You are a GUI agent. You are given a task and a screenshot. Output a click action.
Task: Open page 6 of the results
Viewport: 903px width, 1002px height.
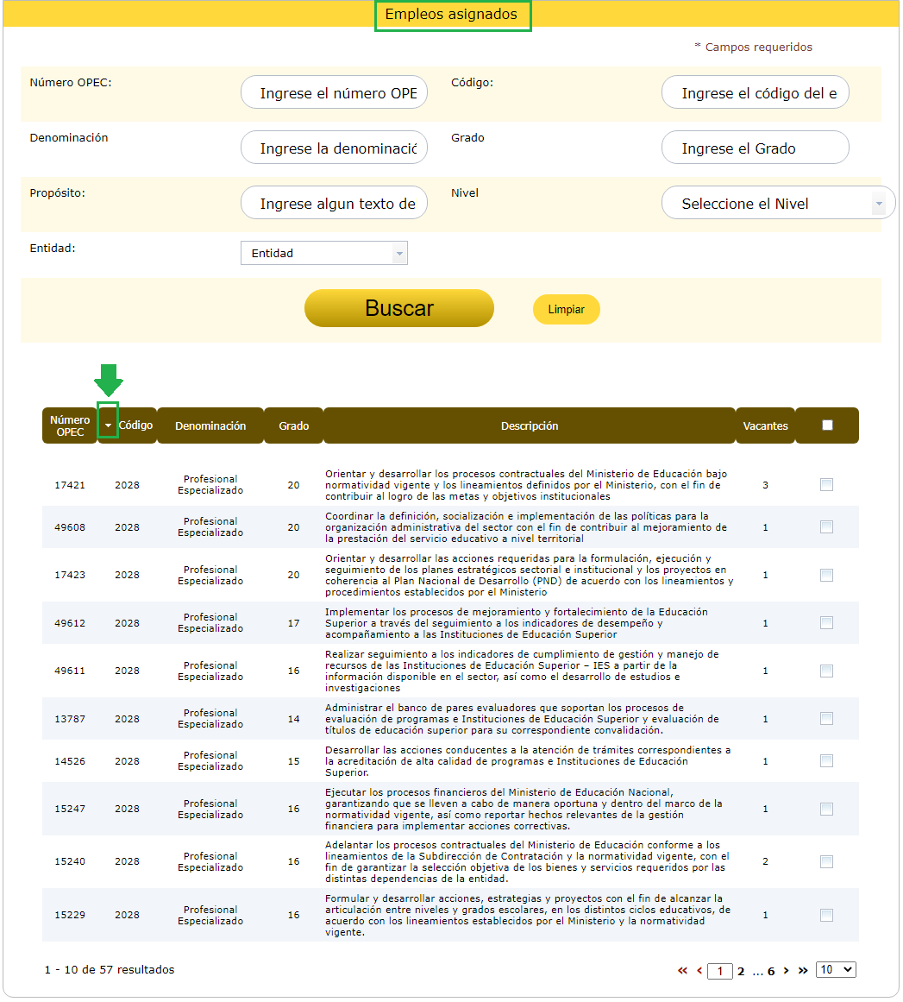(771, 971)
